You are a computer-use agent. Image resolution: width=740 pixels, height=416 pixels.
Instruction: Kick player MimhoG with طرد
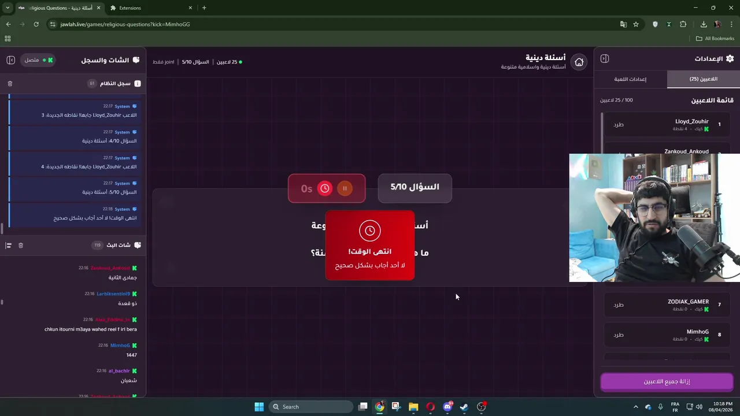click(x=619, y=335)
